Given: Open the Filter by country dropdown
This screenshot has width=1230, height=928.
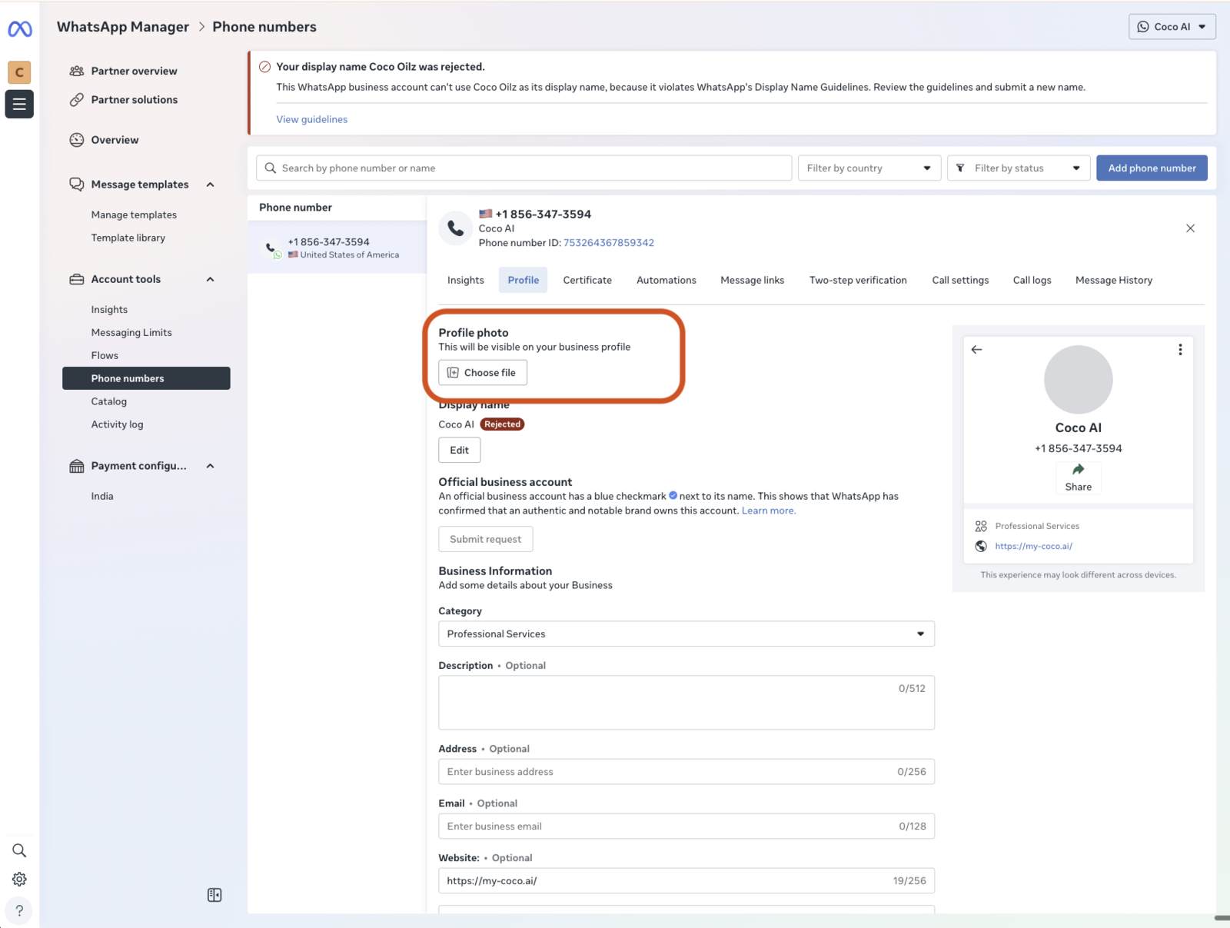Looking at the screenshot, I should click(869, 168).
